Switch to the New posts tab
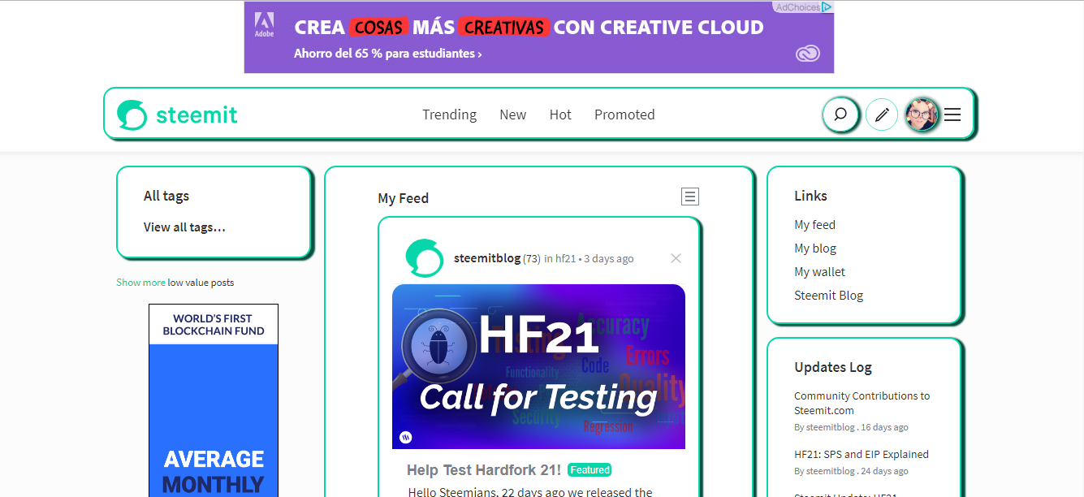 (513, 115)
